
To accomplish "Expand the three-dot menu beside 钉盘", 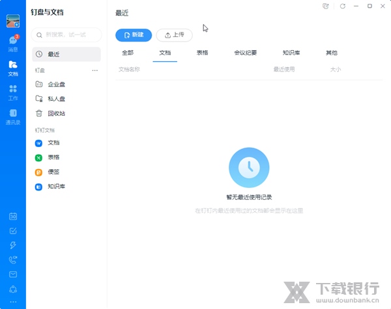I will click(x=95, y=70).
